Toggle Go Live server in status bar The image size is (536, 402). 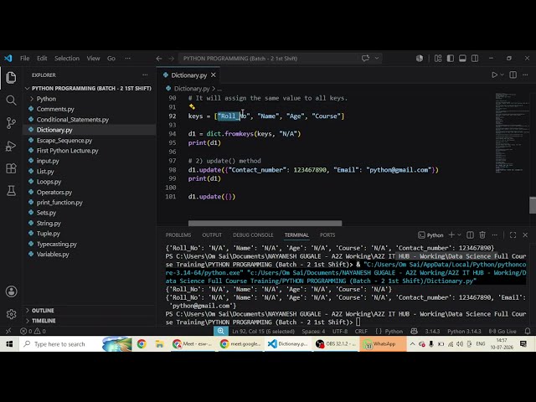[x=502, y=331]
